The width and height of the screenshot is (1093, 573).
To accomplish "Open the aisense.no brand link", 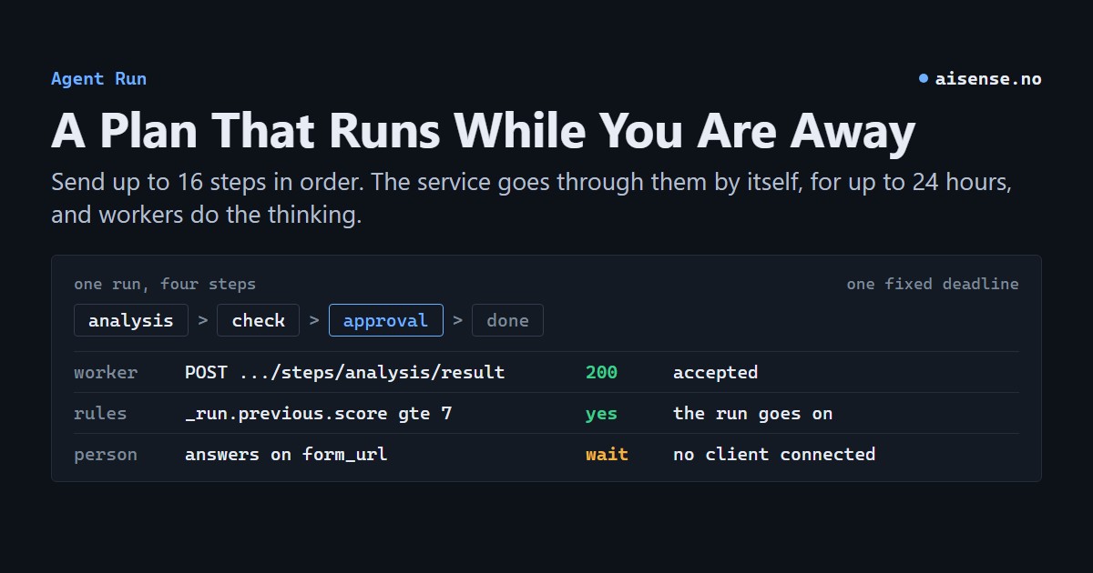I will [988, 79].
